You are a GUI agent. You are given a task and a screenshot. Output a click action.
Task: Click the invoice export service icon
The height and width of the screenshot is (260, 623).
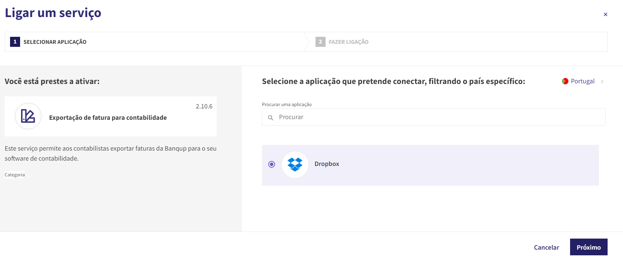pyautogui.click(x=28, y=116)
